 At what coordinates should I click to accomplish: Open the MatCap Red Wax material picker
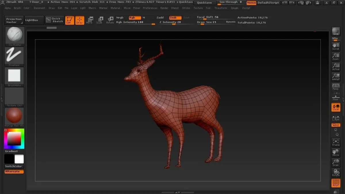coord(14,117)
